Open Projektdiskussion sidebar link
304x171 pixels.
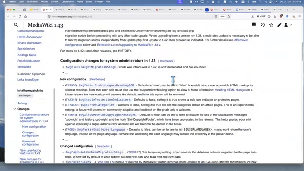[28, 61]
